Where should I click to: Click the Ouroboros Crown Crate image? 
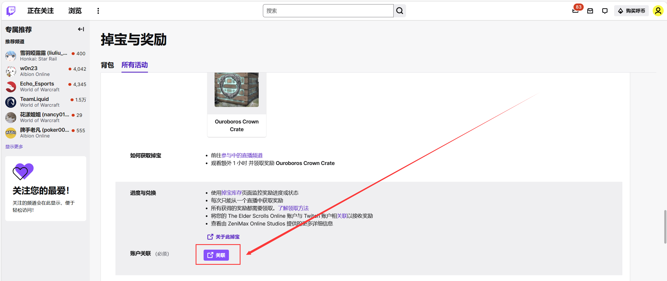(236, 89)
